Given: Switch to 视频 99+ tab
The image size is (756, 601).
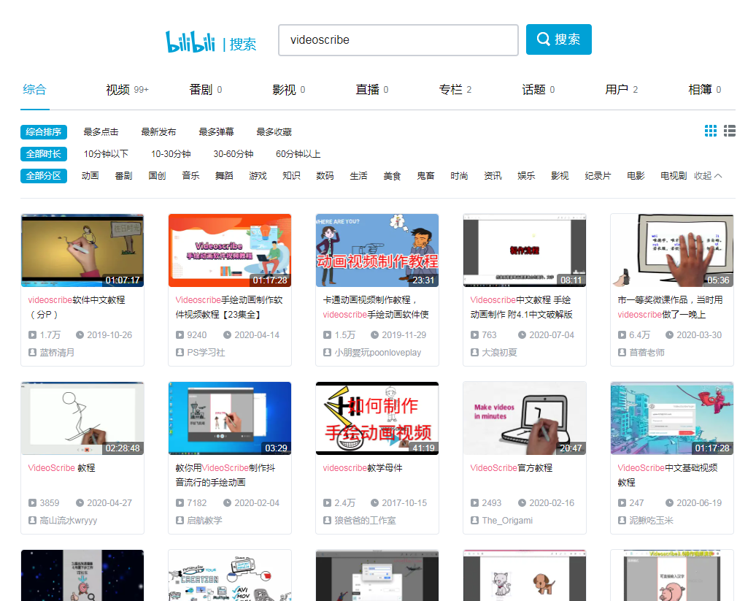Looking at the screenshot, I should pos(127,90).
